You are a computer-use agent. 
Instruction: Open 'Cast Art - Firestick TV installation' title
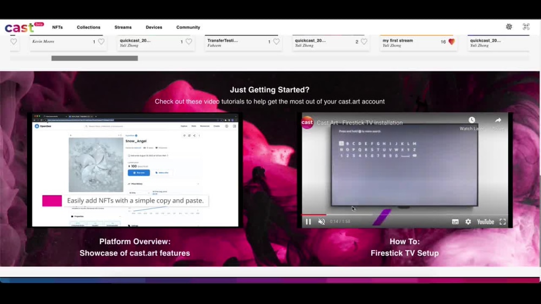pos(360,123)
